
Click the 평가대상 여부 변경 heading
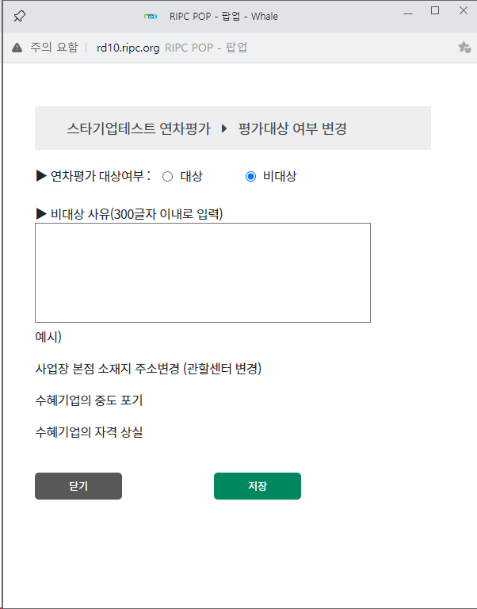pyautogui.click(x=292, y=128)
